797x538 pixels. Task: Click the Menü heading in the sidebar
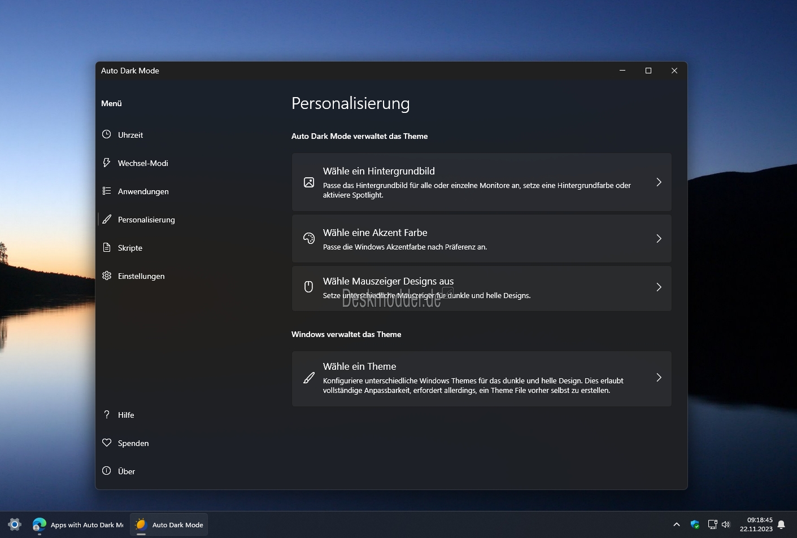point(111,103)
